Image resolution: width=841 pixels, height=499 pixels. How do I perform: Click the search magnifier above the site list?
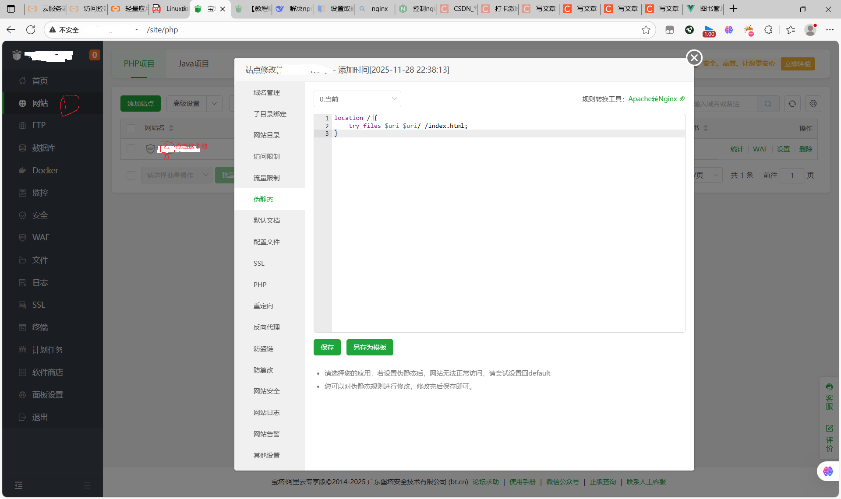768,104
